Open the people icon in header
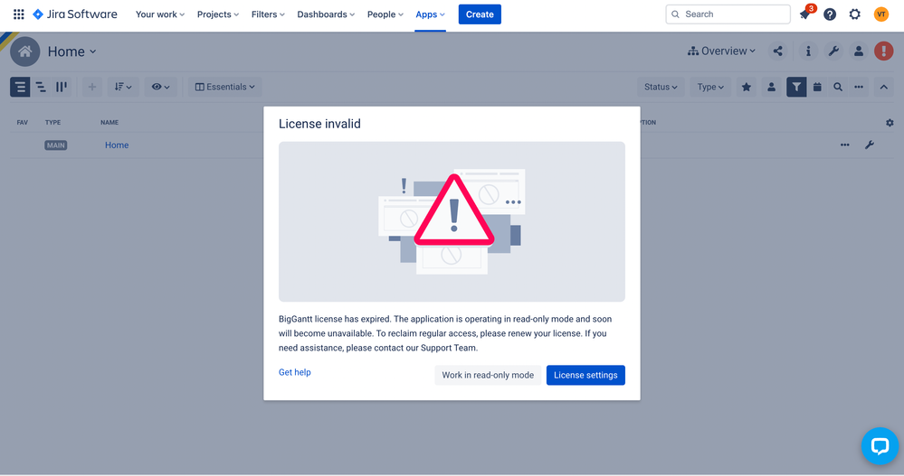This screenshot has width=904, height=476. tap(859, 51)
